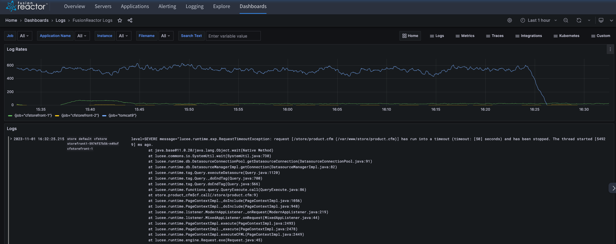
Task: Switch to the Applications tab
Action: (135, 6)
